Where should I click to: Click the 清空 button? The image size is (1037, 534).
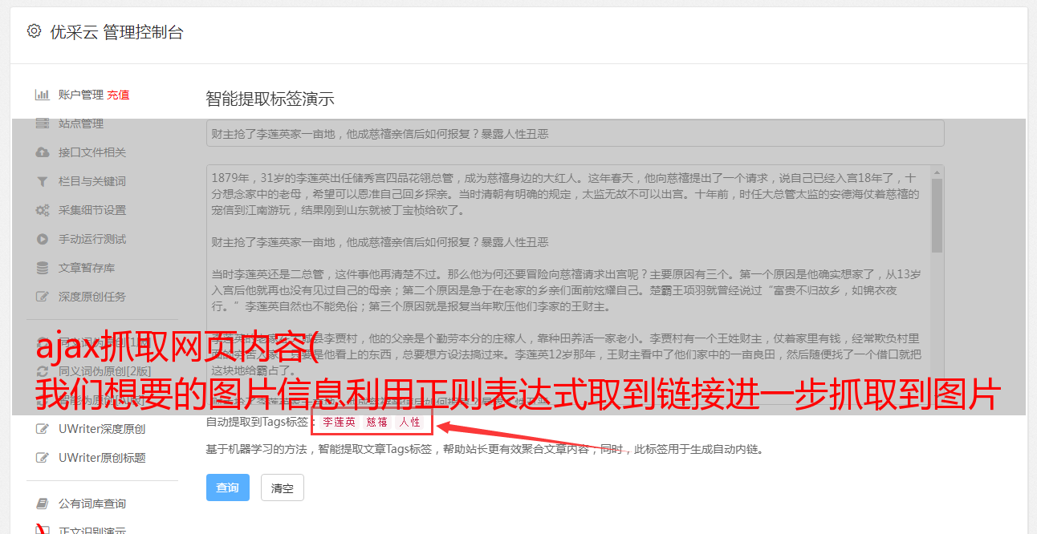(x=283, y=487)
